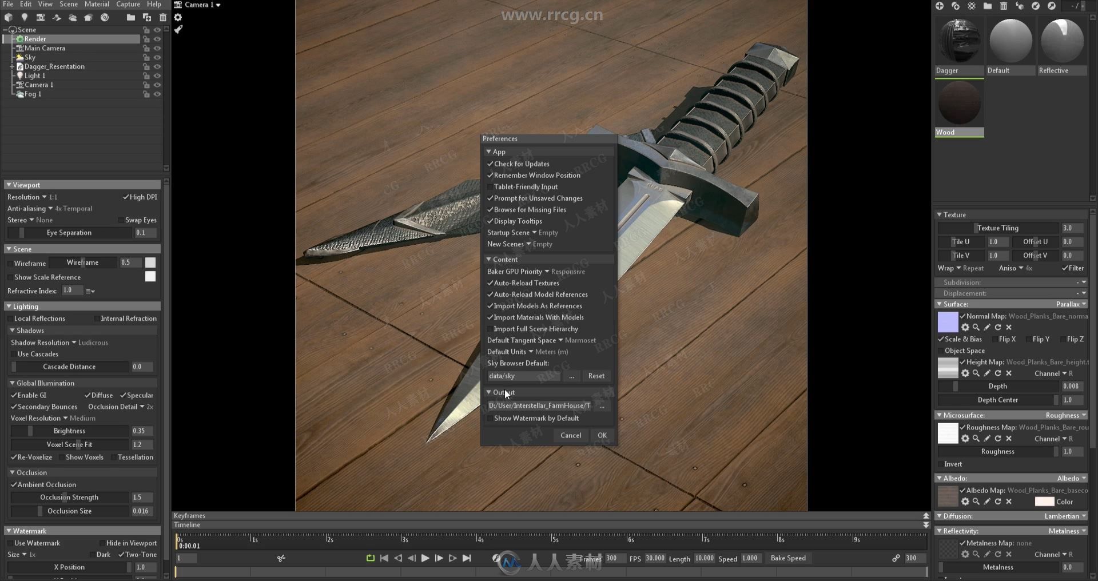Open the Help menu
This screenshot has width=1098, height=581.
(x=154, y=4)
